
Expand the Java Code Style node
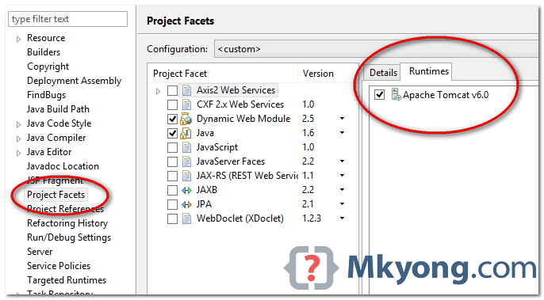coord(18,124)
